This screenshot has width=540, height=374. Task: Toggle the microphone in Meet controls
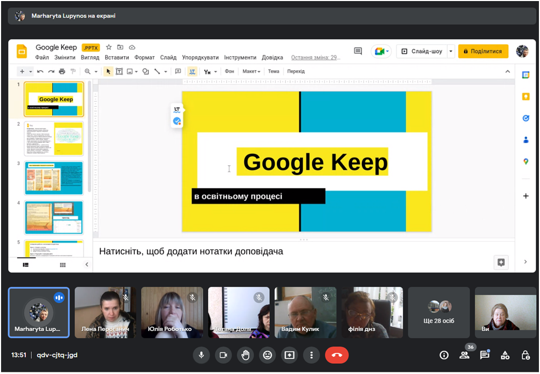pyautogui.click(x=201, y=355)
